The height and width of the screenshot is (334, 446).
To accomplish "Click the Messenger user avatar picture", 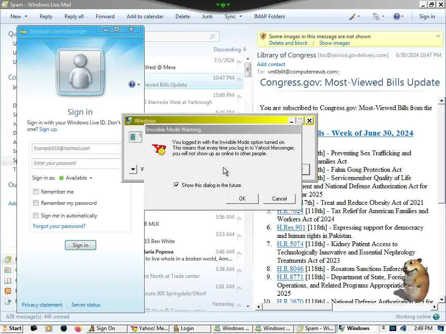I will [80, 72].
